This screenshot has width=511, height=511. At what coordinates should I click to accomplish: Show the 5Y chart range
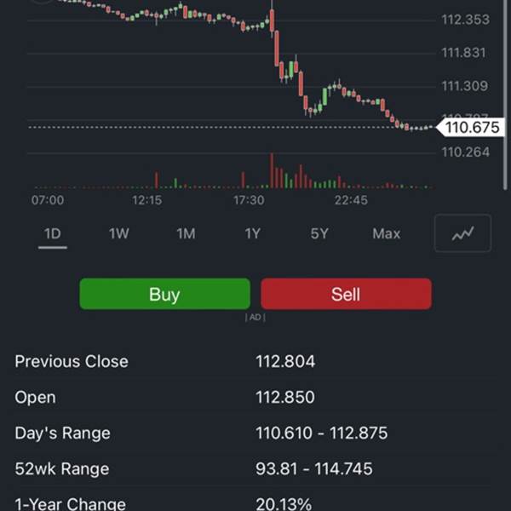pyautogui.click(x=319, y=233)
